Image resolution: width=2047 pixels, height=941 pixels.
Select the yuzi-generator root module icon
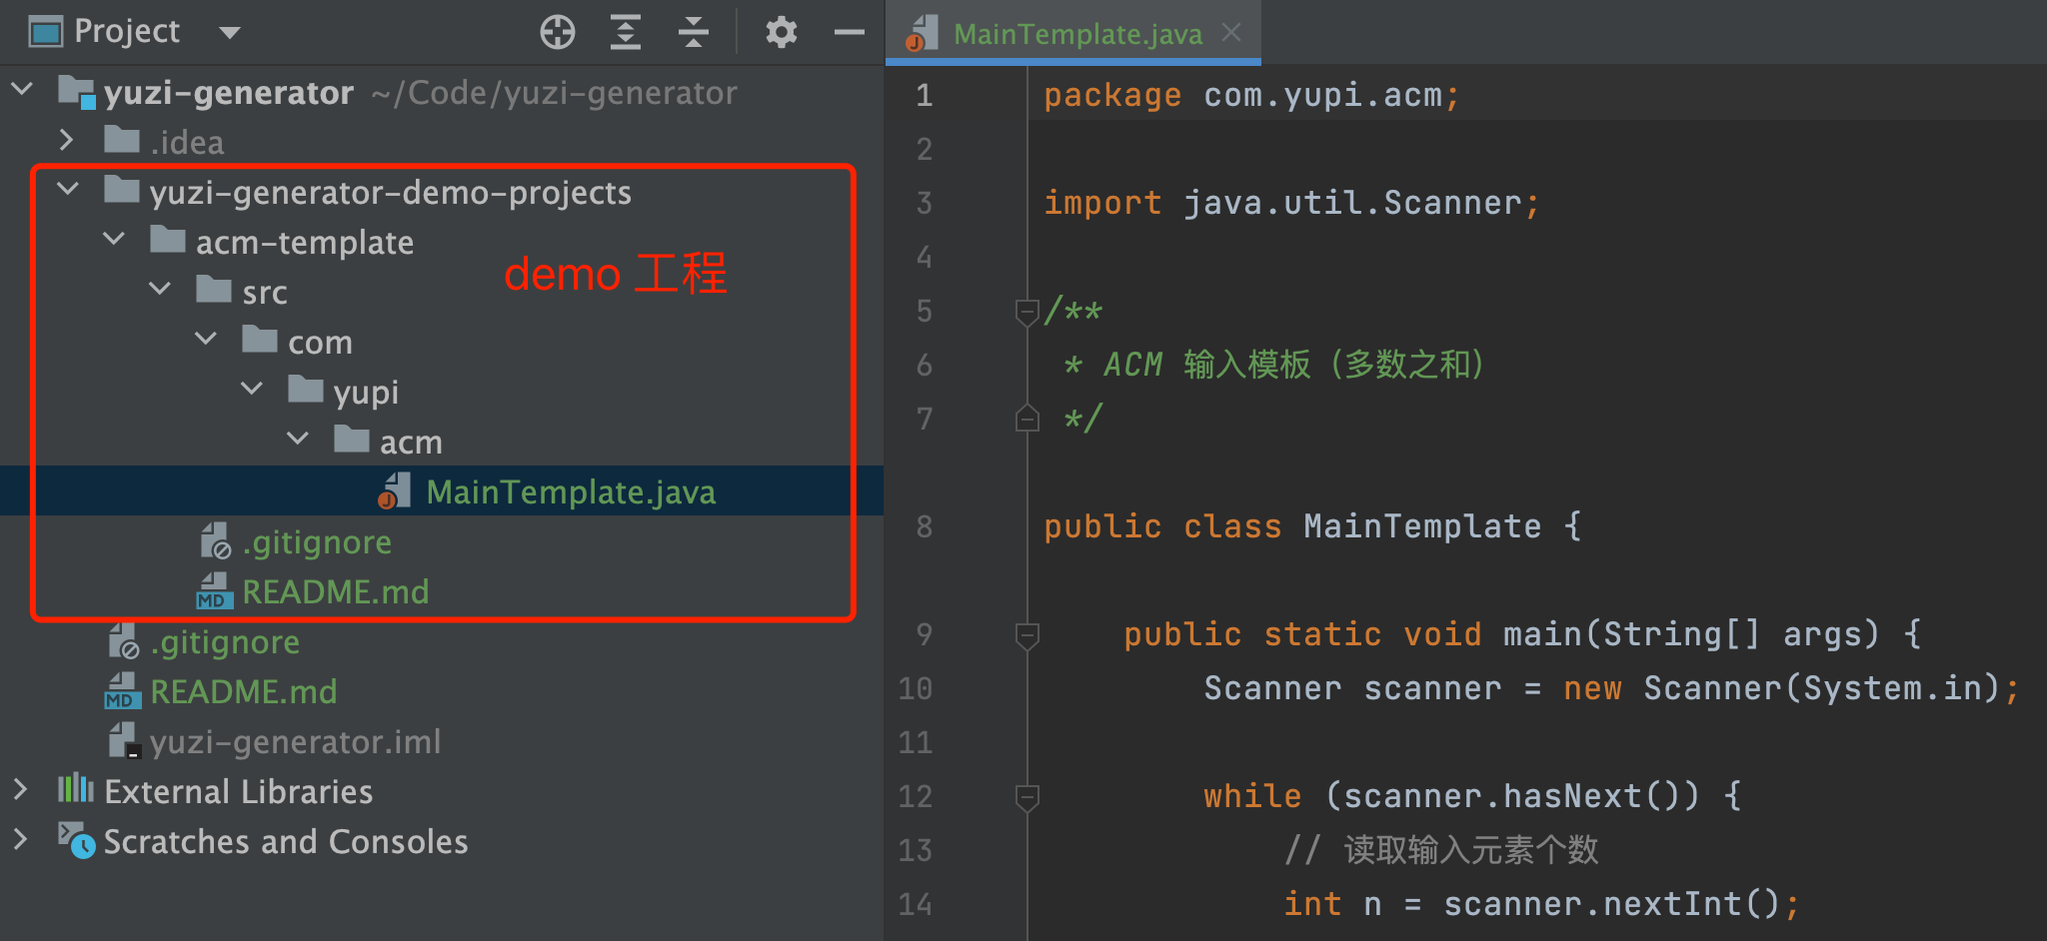point(76,91)
